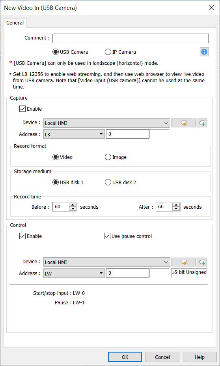Click the Help button
Viewport: 220px width, 366px height.
click(x=199, y=357)
